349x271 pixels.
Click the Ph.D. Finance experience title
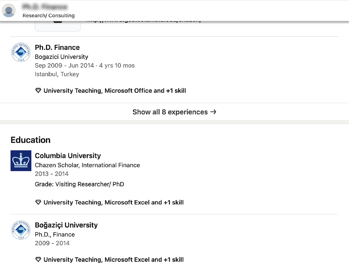tap(57, 47)
